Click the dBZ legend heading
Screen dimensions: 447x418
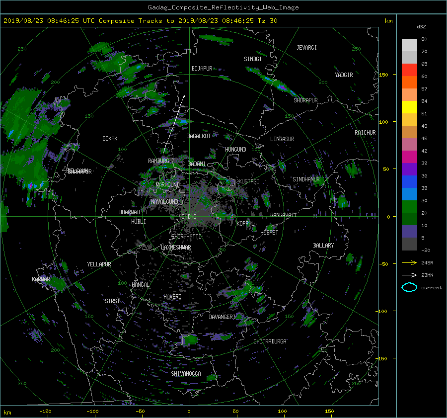point(421,26)
